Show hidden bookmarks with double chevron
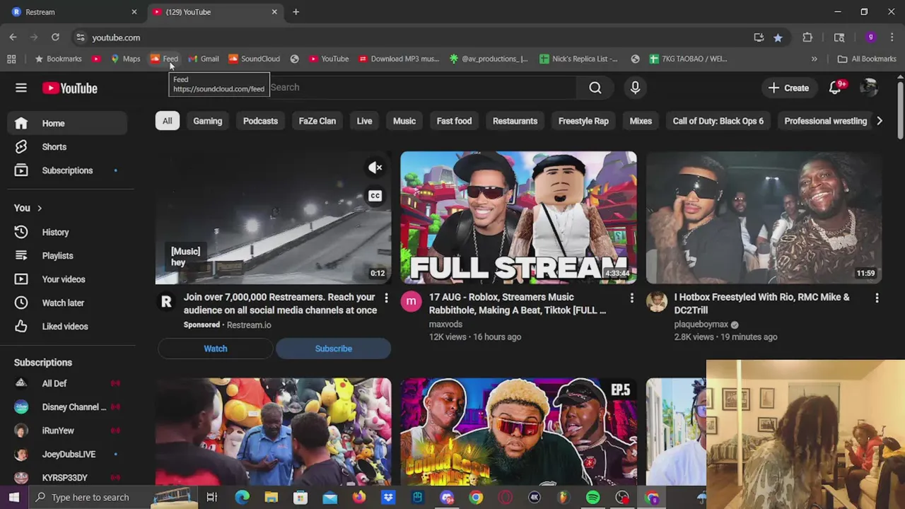Screen dimensions: 905x509 tap(814, 59)
